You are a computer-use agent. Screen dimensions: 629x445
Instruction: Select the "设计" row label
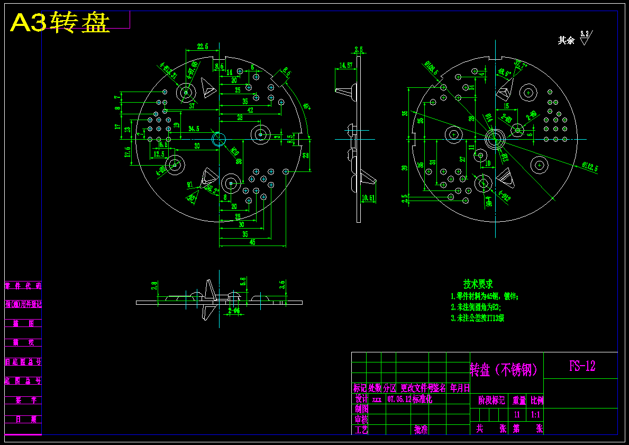coord(361,399)
